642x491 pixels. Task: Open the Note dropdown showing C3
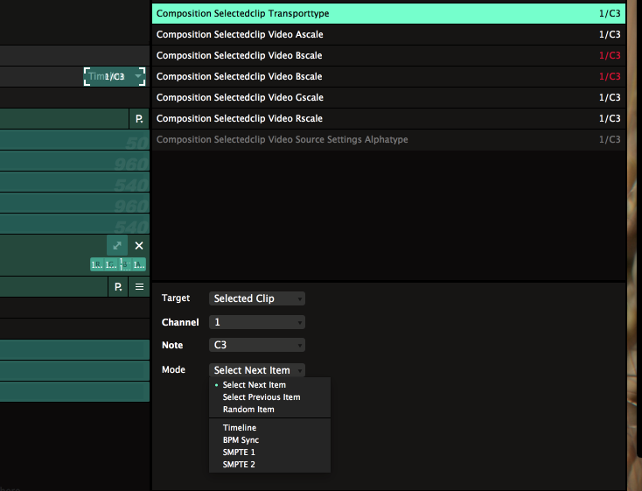tap(257, 345)
